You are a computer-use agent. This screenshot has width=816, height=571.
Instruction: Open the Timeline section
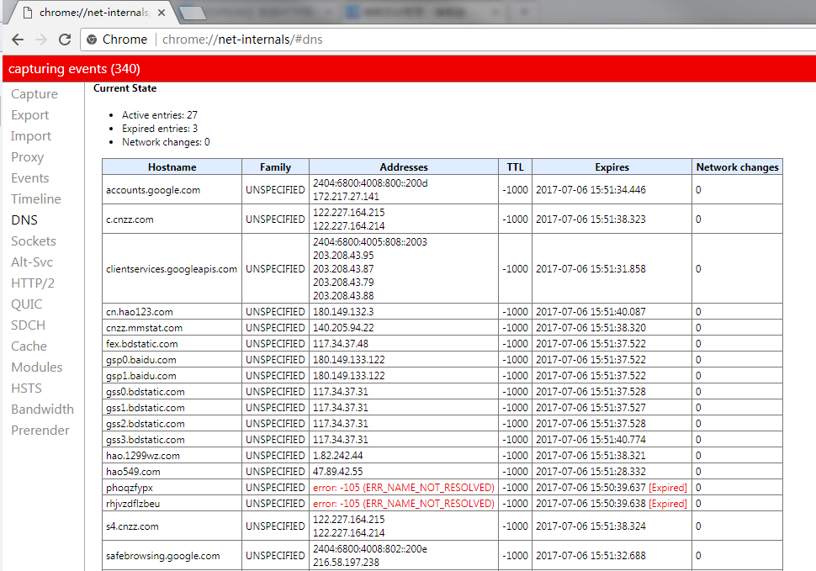36,199
